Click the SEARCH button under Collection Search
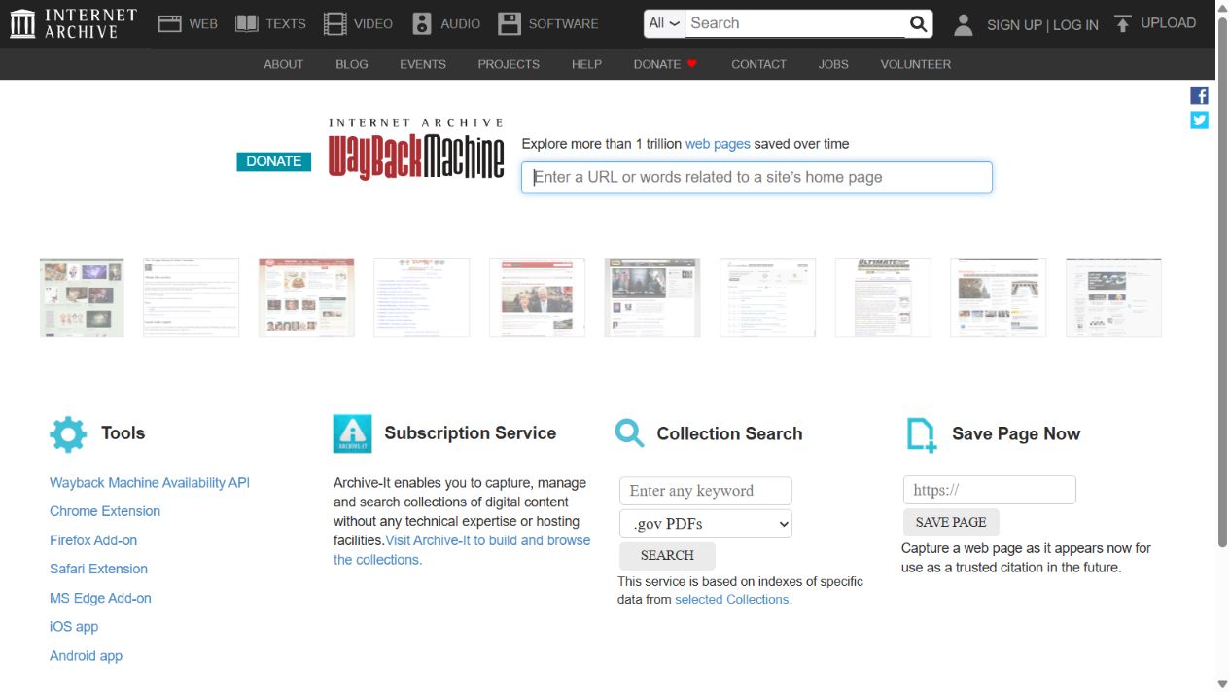 point(667,556)
